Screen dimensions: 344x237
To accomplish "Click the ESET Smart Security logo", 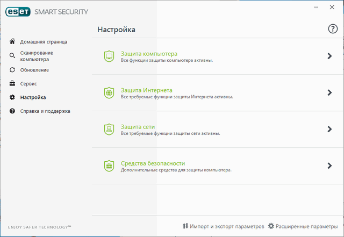I will point(47,11).
